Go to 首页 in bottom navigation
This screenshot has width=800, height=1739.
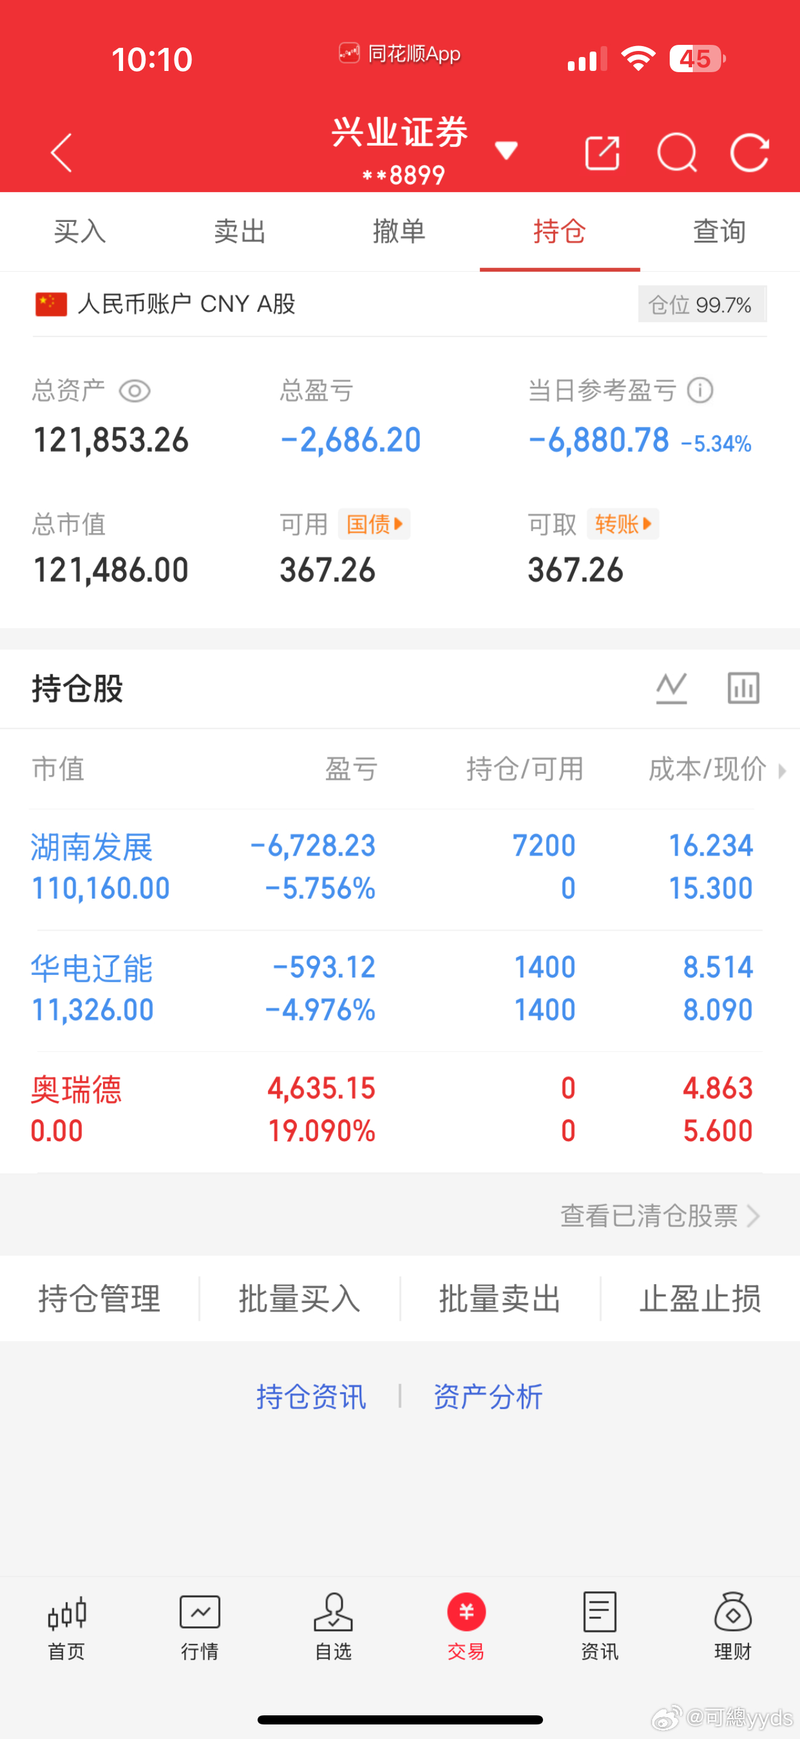(67, 1626)
